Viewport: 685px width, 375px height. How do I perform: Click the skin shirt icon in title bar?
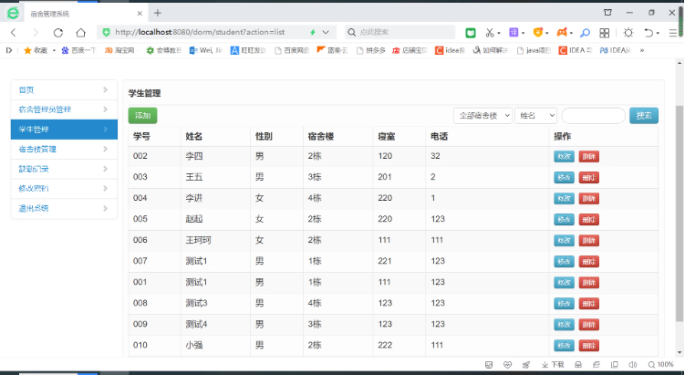tap(607, 13)
